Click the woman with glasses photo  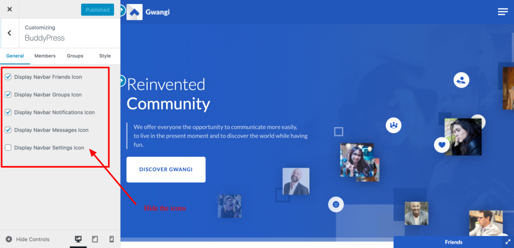[x=357, y=160]
